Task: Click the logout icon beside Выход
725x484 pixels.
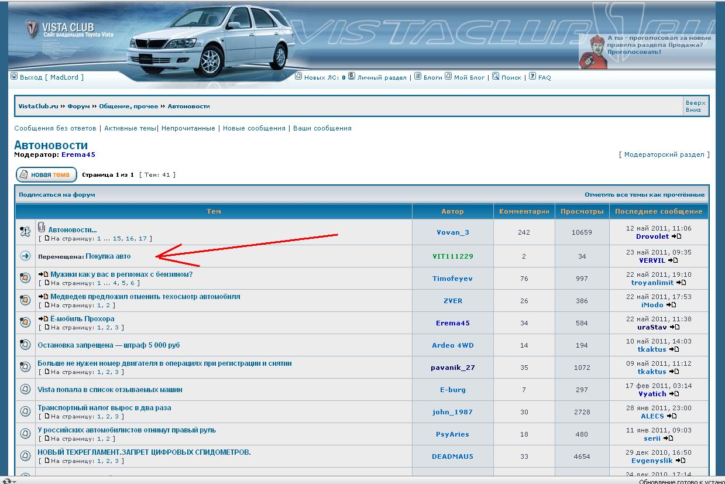Action: (x=14, y=77)
